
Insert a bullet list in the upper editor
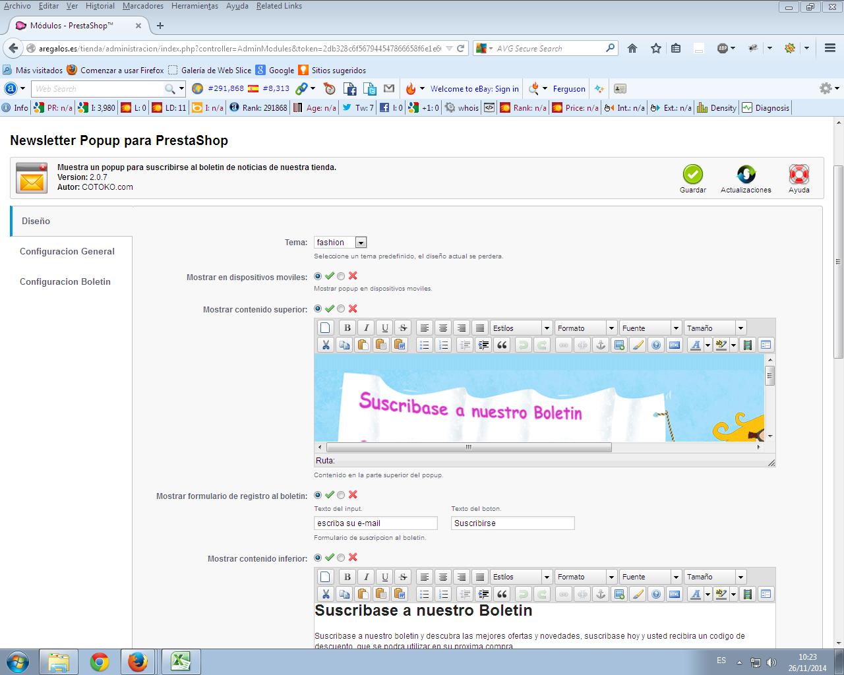pyautogui.click(x=425, y=345)
